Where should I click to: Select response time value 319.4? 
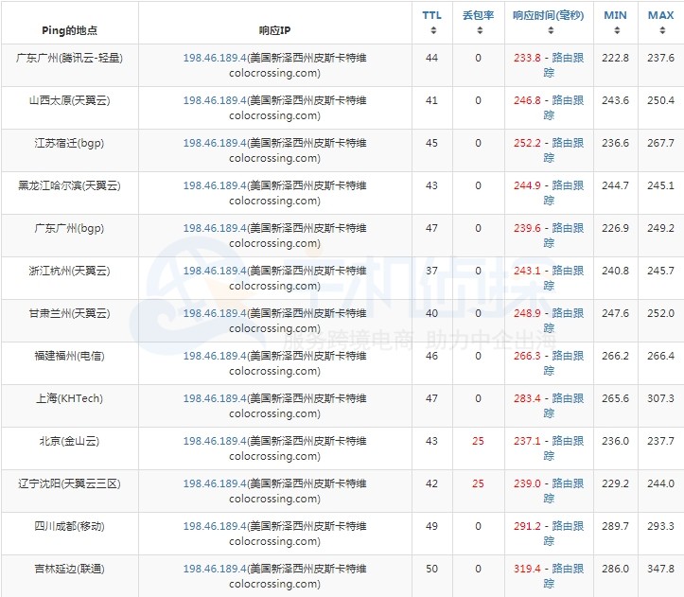[x=527, y=569]
